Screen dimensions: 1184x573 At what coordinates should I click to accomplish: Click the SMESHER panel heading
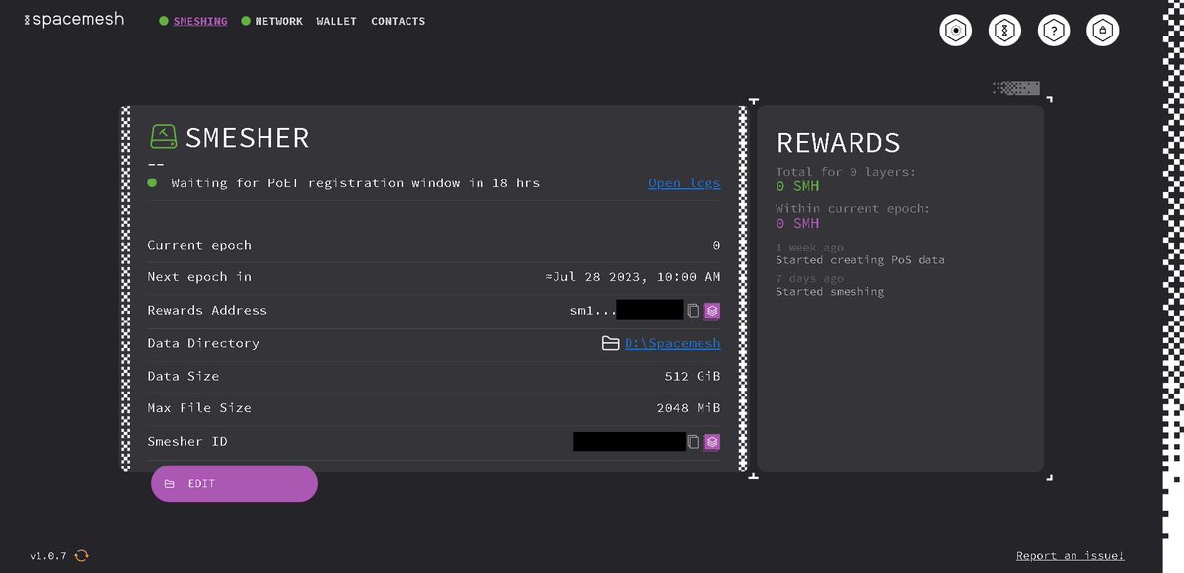pos(248,137)
